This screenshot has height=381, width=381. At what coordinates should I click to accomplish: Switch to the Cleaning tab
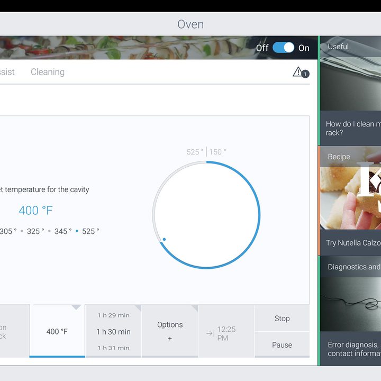point(48,72)
